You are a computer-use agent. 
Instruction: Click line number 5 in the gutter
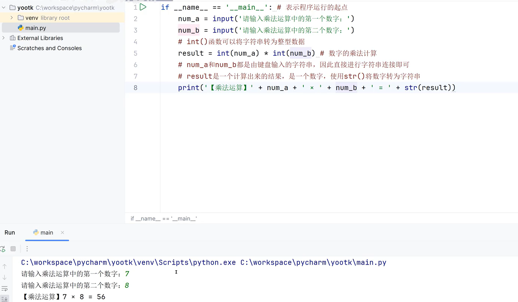(x=135, y=53)
